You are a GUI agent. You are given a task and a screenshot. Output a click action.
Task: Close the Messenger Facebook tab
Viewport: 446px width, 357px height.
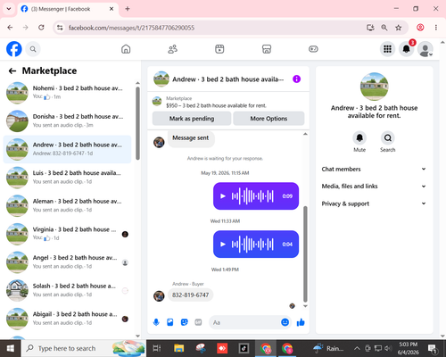[x=111, y=9]
